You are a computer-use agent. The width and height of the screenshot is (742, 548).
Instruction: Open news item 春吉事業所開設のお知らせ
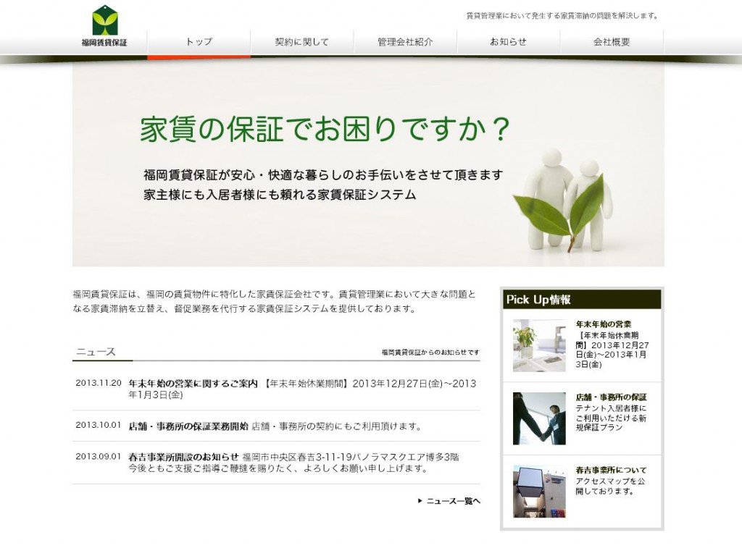tap(183, 457)
